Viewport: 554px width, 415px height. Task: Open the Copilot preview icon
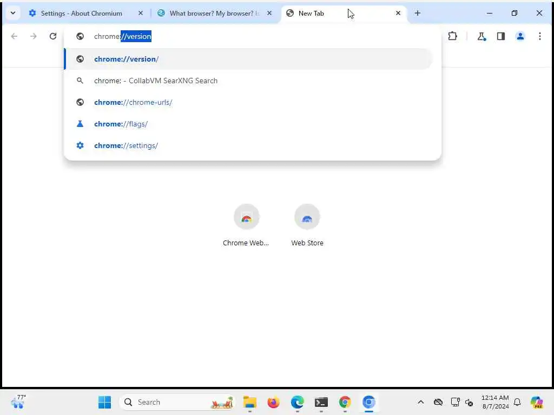coord(537,402)
